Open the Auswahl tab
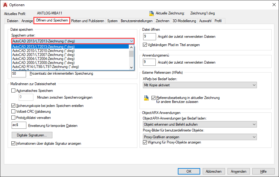279x177 pixels. [x=205, y=21]
